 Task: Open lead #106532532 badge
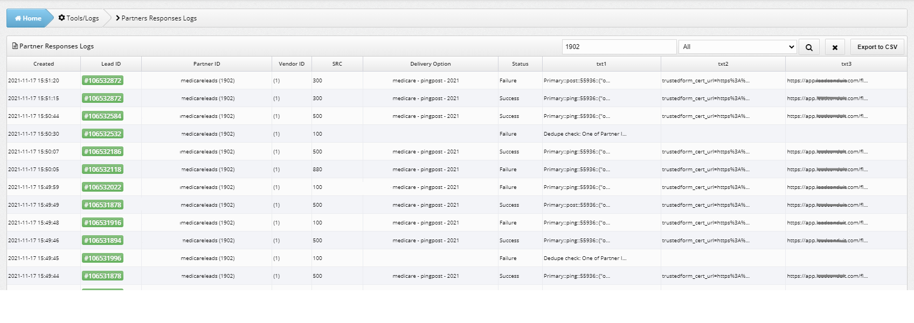[102, 134]
